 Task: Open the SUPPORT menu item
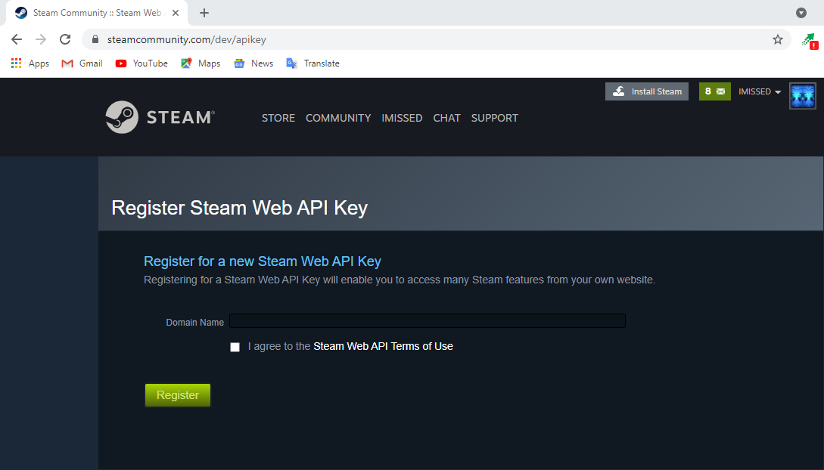coord(495,118)
